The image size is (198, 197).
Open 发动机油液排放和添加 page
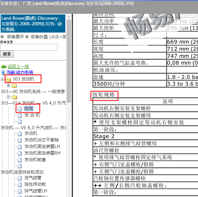[22, 172]
